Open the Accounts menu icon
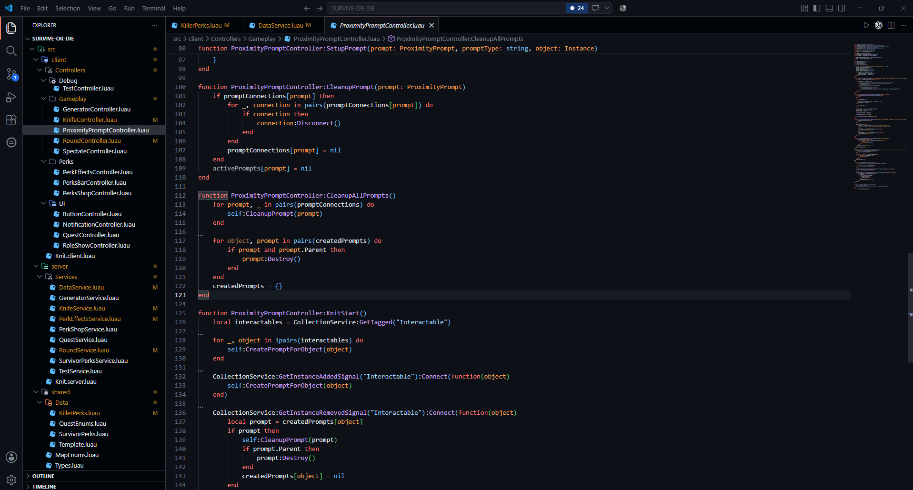The image size is (913, 490). 11,457
